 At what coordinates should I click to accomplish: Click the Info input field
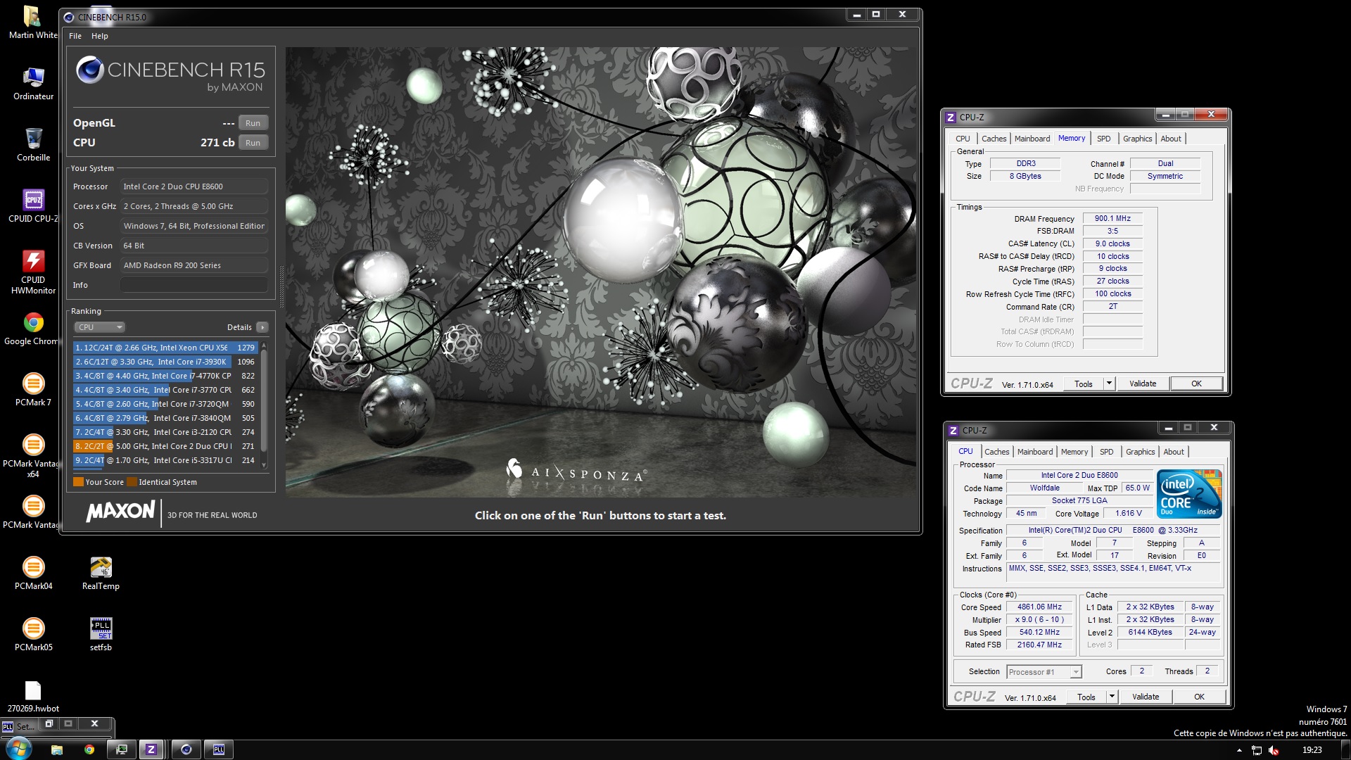[x=194, y=285]
